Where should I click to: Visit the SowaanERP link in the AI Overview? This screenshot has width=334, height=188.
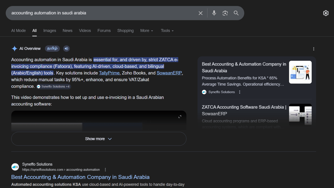[x=169, y=73]
